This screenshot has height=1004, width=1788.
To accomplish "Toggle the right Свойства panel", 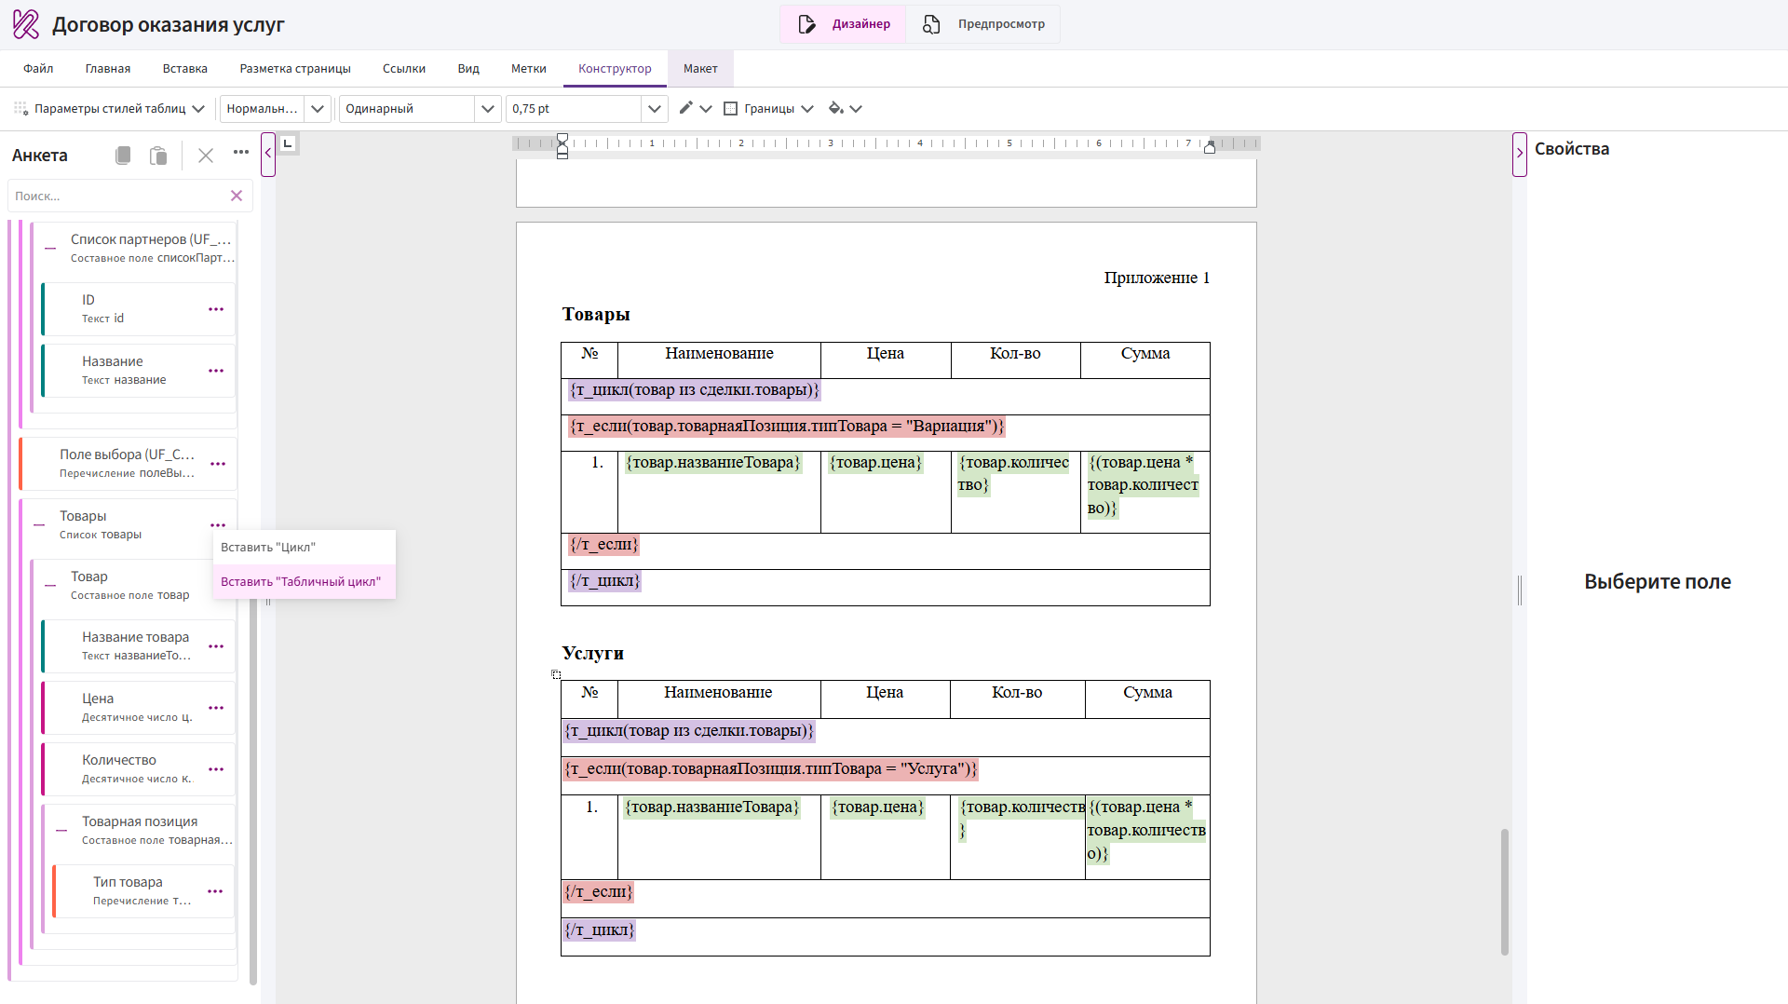I will [x=1520, y=154].
